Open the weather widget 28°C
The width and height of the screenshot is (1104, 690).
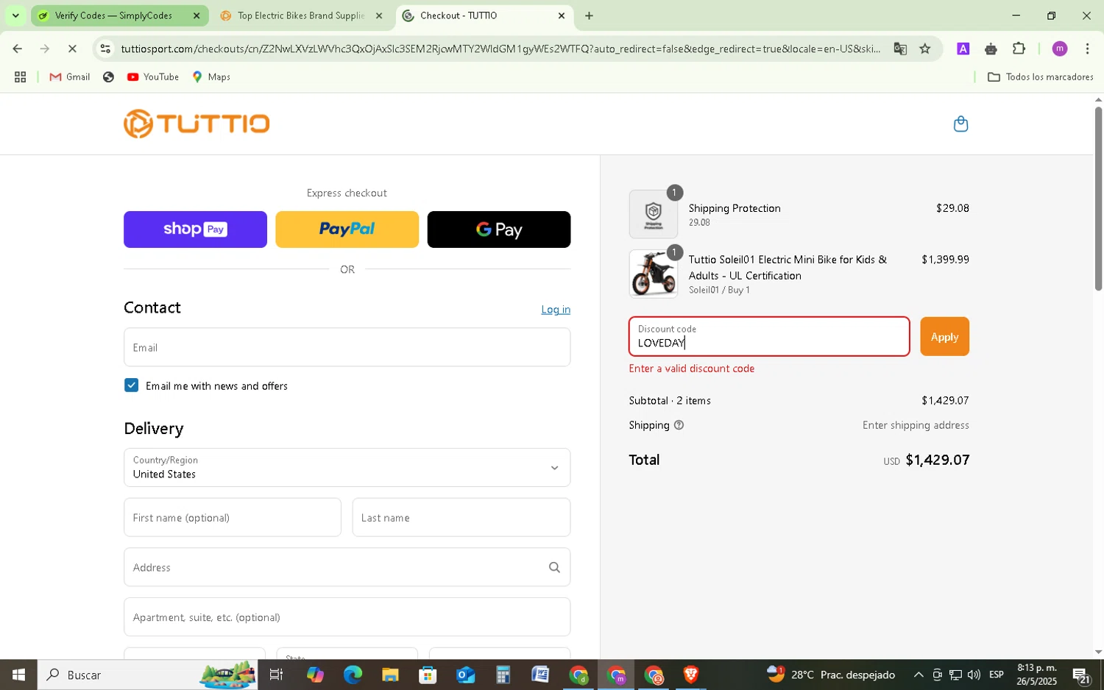(x=831, y=675)
